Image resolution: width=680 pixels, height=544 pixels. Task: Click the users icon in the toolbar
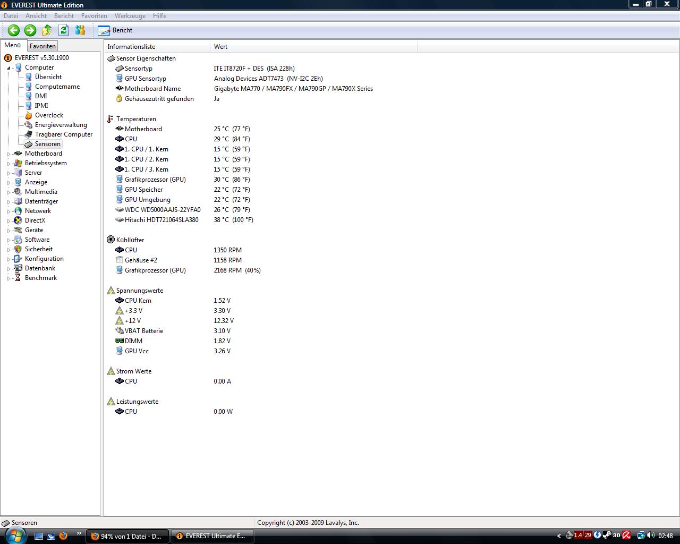pyautogui.click(x=80, y=30)
